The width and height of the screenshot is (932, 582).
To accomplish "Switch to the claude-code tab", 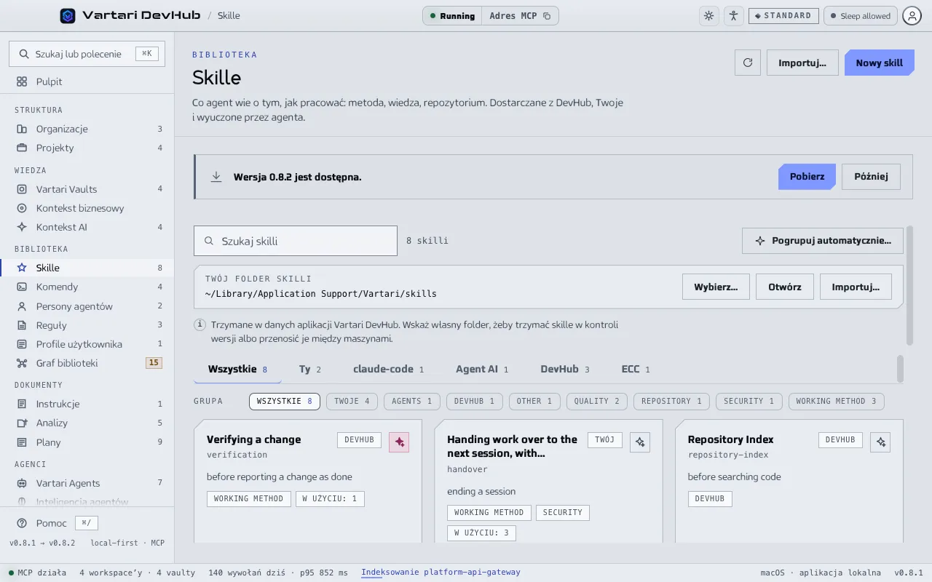I will pos(388,370).
